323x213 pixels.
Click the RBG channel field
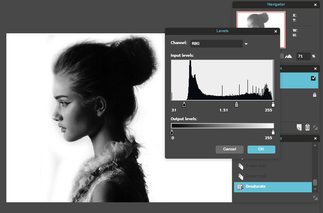pos(216,44)
